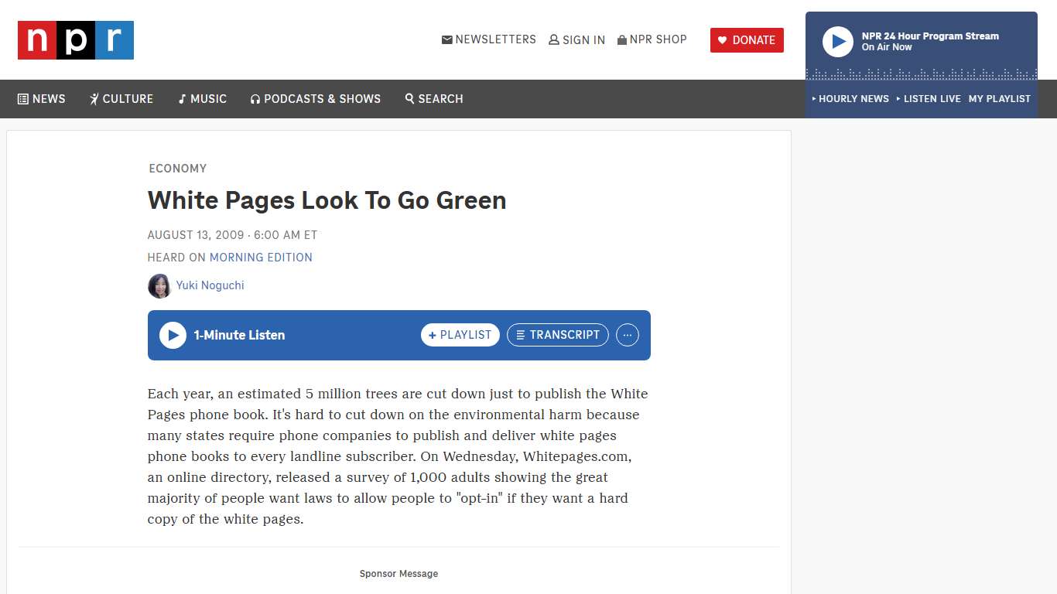Play the 1-Minute Listen audio
This screenshot has height=594, width=1057.
[x=173, y=335]
